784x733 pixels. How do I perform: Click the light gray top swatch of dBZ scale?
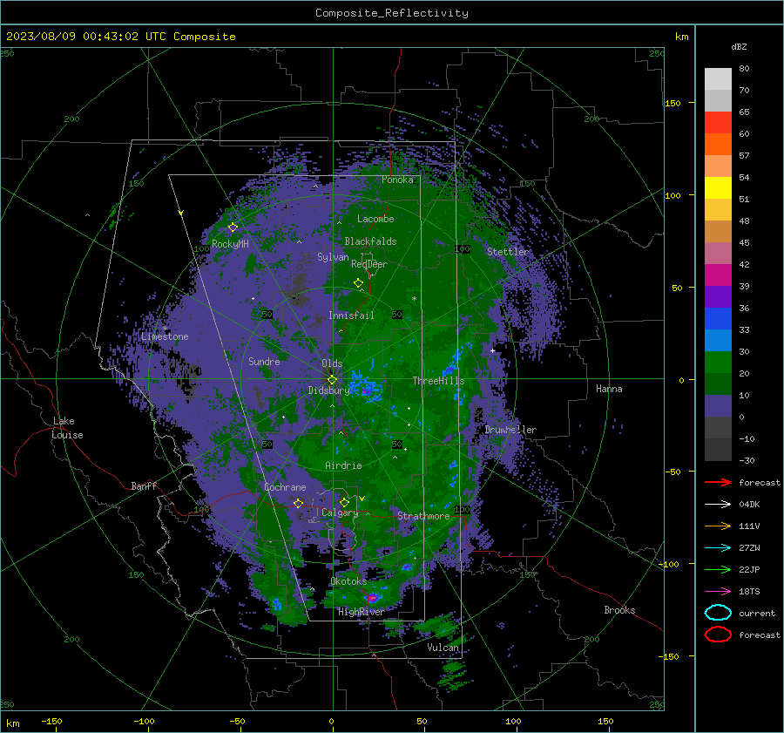718,79
